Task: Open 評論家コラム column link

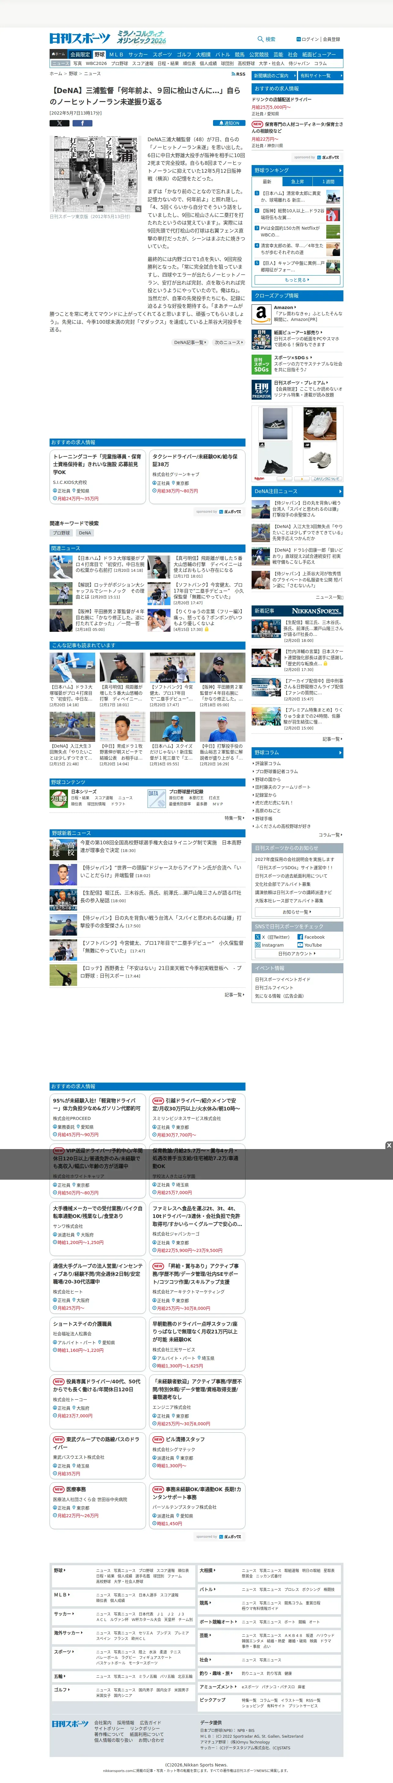Action: tap(268, 763)
